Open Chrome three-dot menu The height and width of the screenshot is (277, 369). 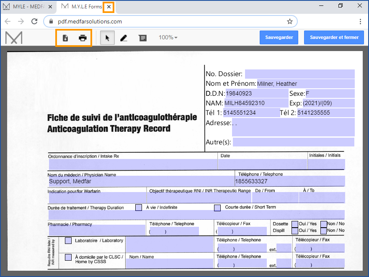pos(360,21)
